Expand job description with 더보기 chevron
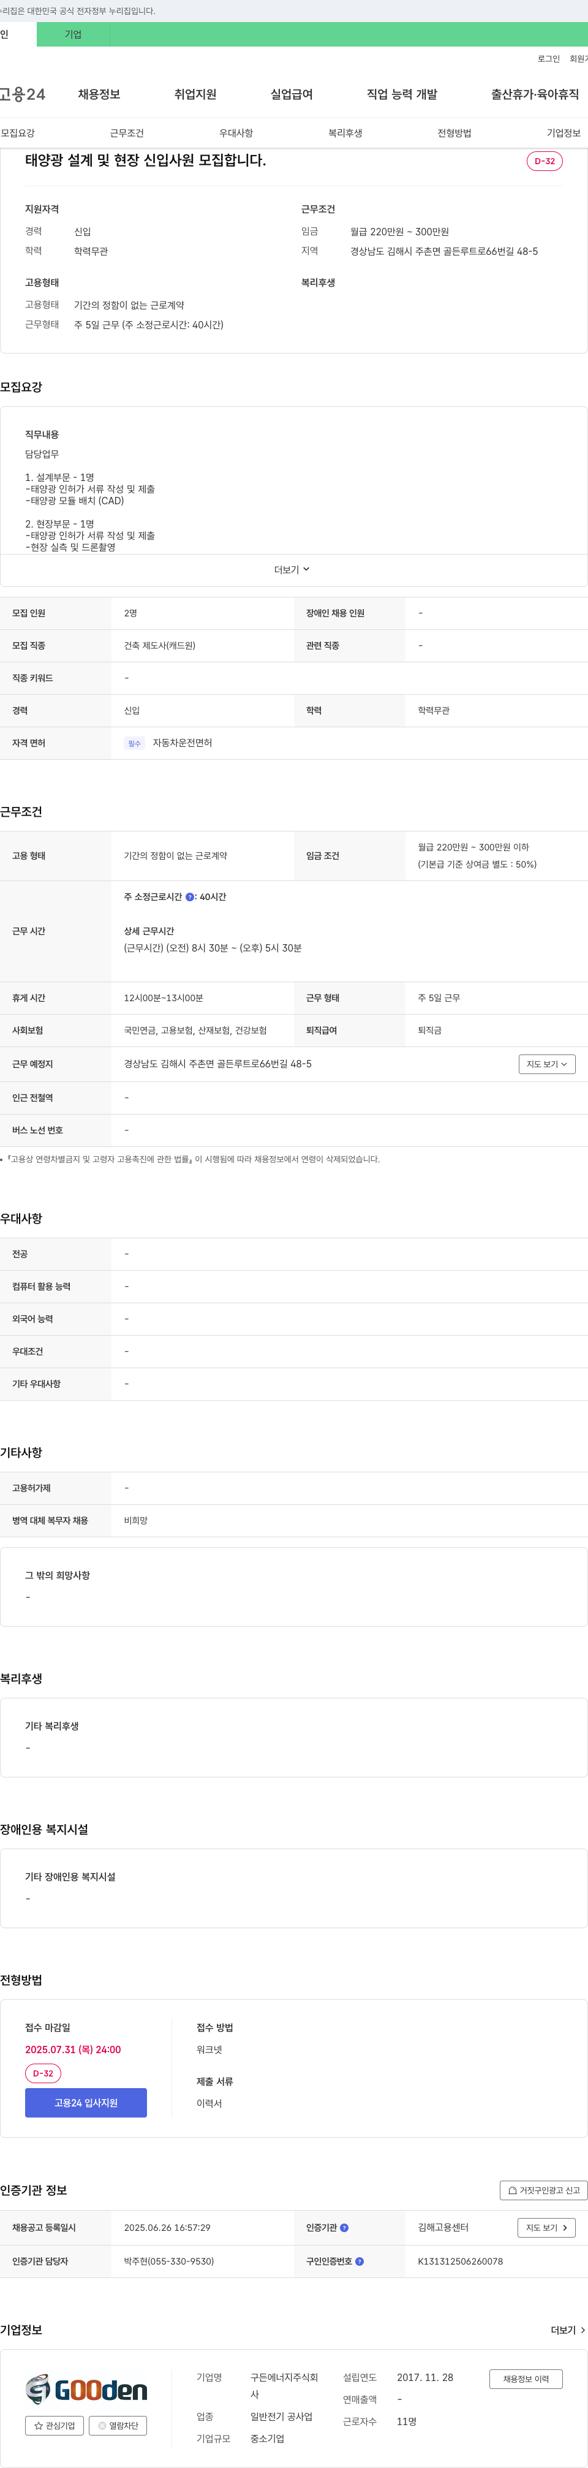 (x=292, y=570)
